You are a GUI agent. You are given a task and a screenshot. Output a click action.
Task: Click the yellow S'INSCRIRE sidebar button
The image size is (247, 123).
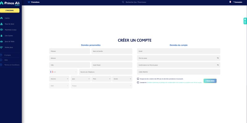coord(10,10)
